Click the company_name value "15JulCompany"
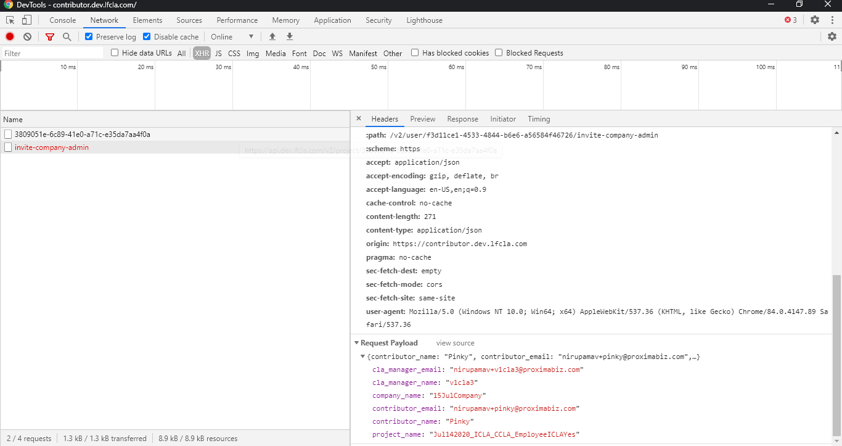The width and height of the screenshot is (842, 446). pyautogui.click(x=458, y=395)
